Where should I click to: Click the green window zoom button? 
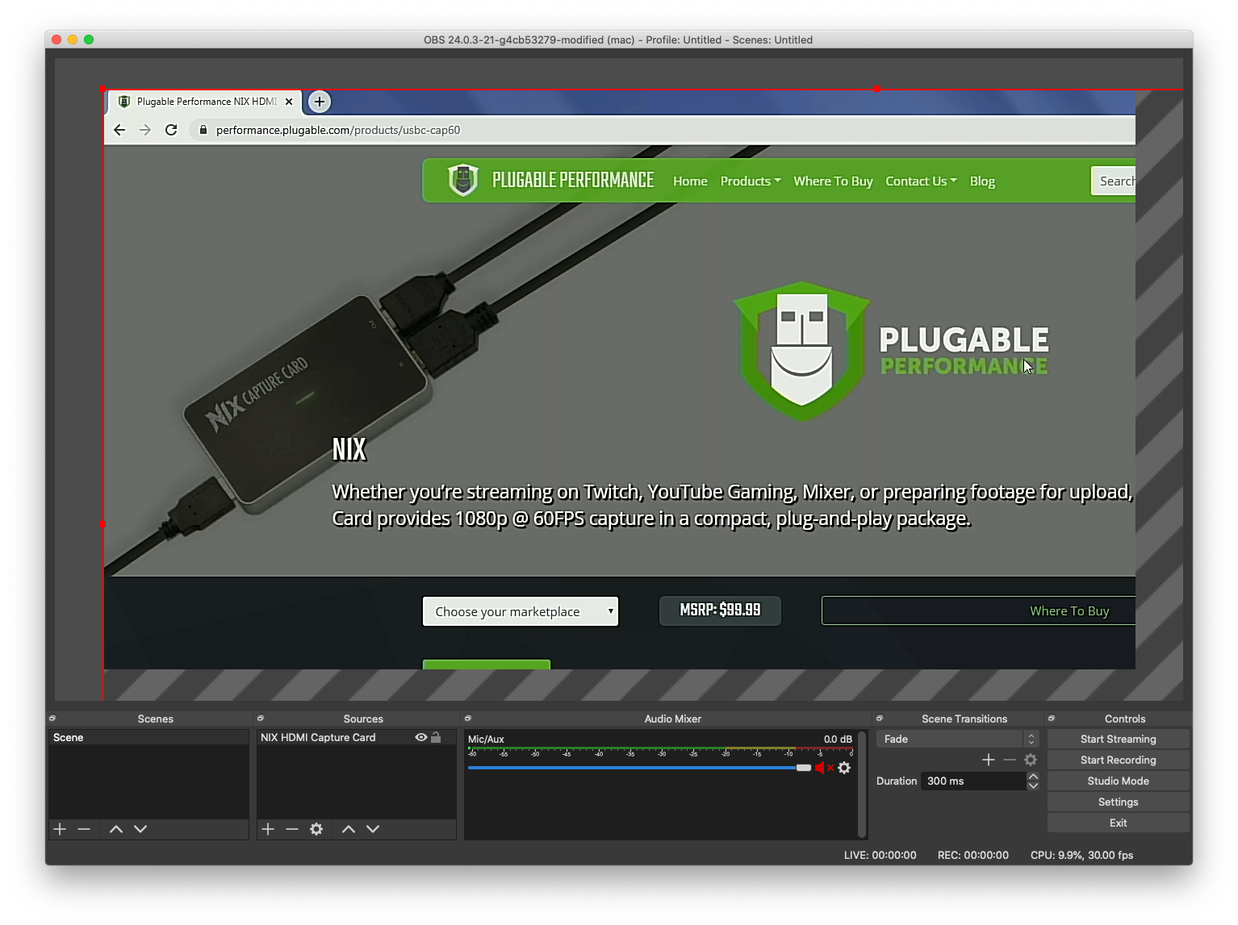(x=89, y=40)
